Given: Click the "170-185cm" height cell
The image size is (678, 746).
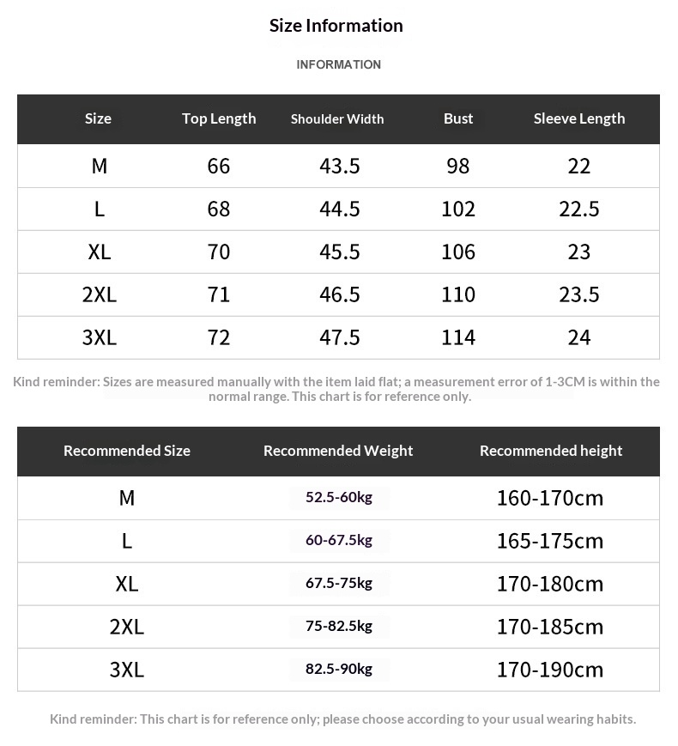Looking at the screenshot, I should coord(550,627).
